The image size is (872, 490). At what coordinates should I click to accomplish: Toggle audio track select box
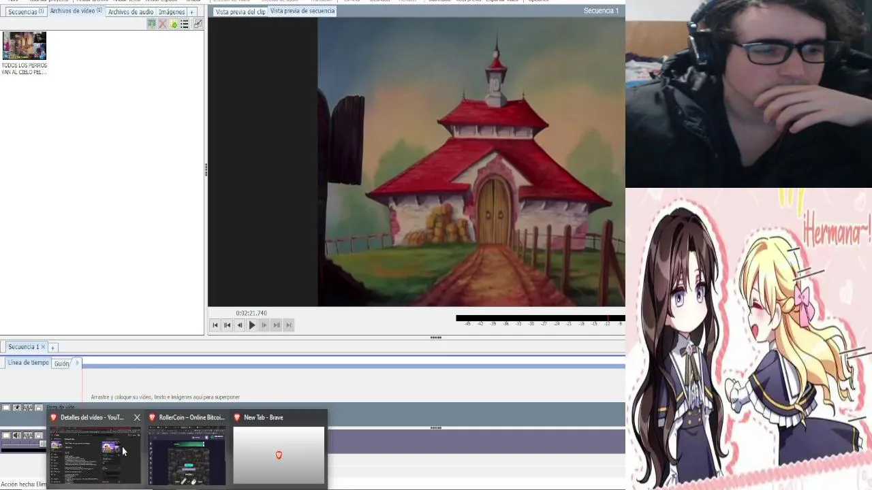pos(6,436)
